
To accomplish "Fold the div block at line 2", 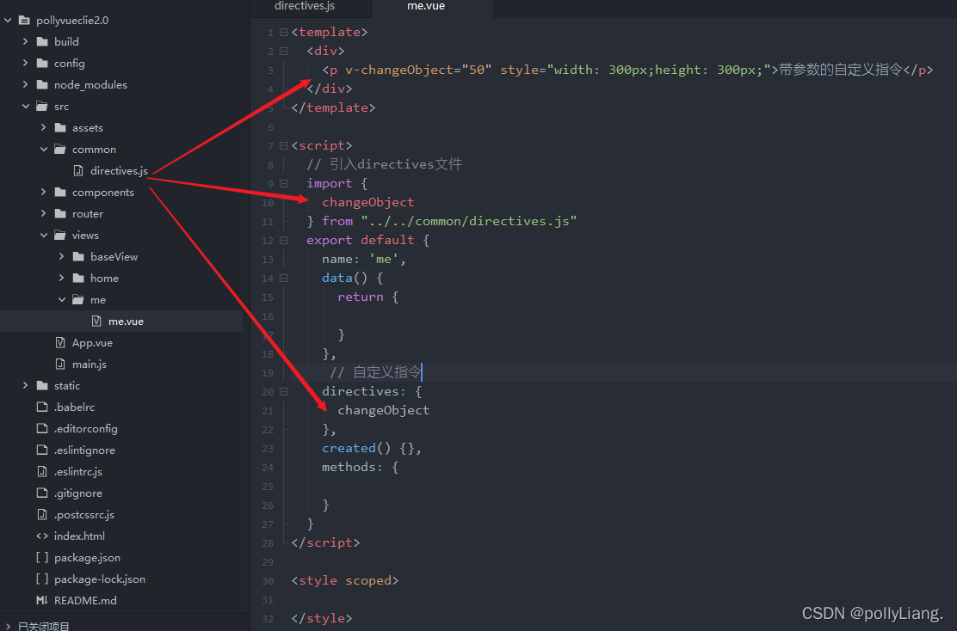I will click(283, 52).
